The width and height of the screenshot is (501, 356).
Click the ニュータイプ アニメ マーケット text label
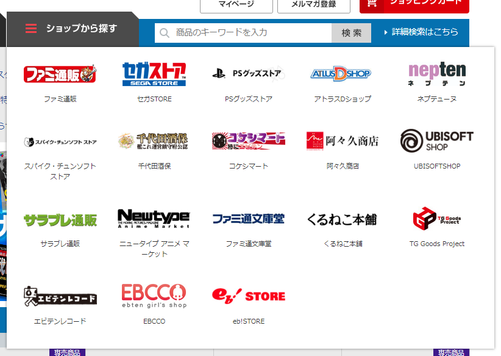tap(154, 249)
